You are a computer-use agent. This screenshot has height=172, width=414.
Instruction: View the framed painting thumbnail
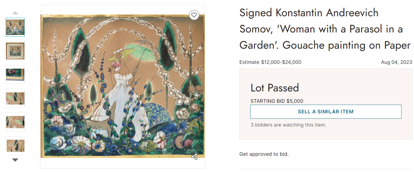(x=15, y=51)
